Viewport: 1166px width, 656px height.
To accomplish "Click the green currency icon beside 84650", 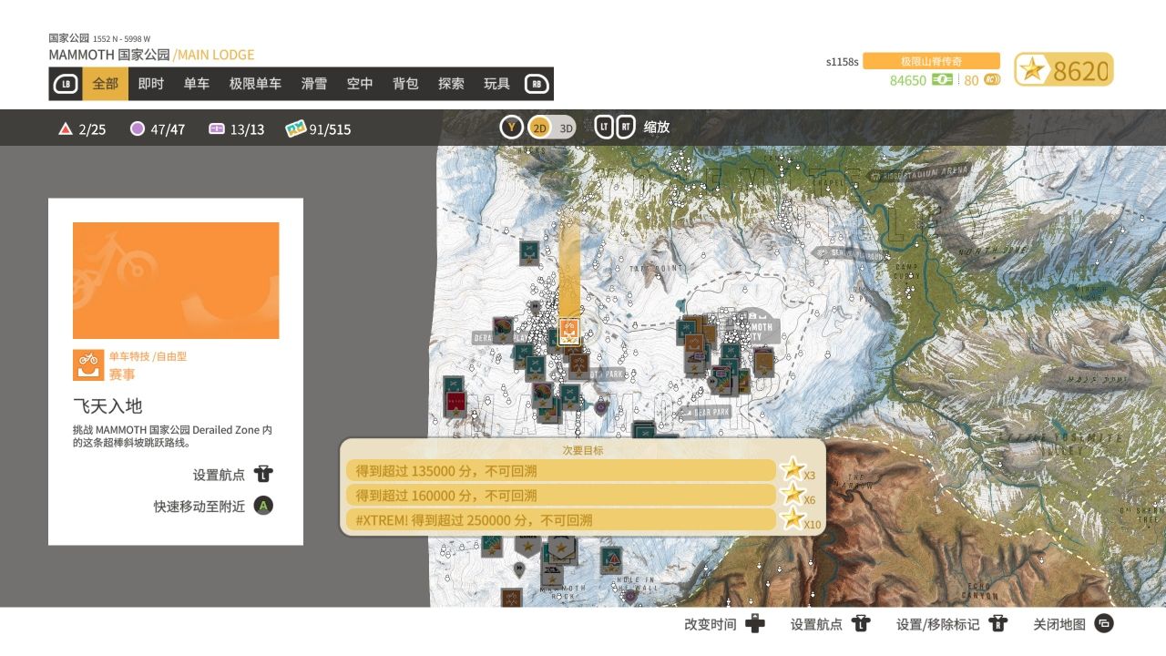I will [942, 80].
